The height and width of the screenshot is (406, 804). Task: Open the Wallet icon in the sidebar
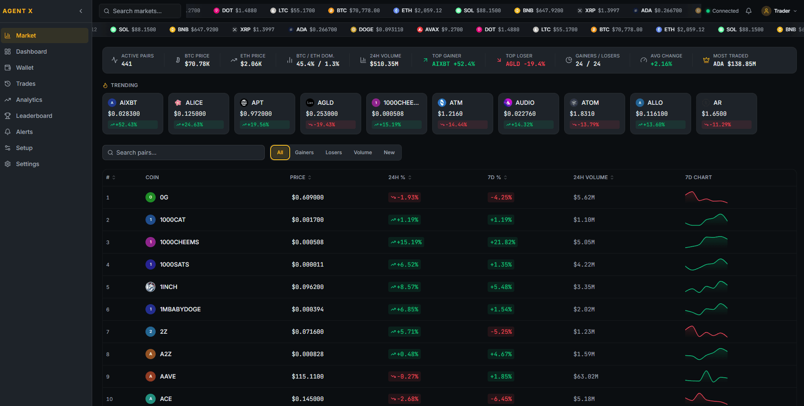pyautogui.click(x=8, y=68)
